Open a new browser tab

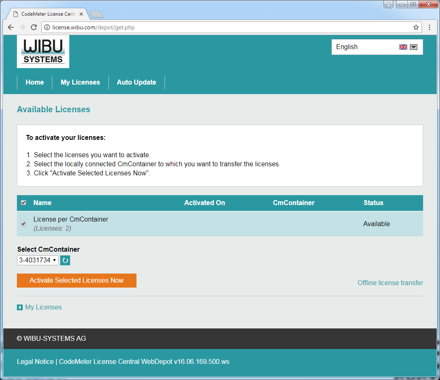96,14
